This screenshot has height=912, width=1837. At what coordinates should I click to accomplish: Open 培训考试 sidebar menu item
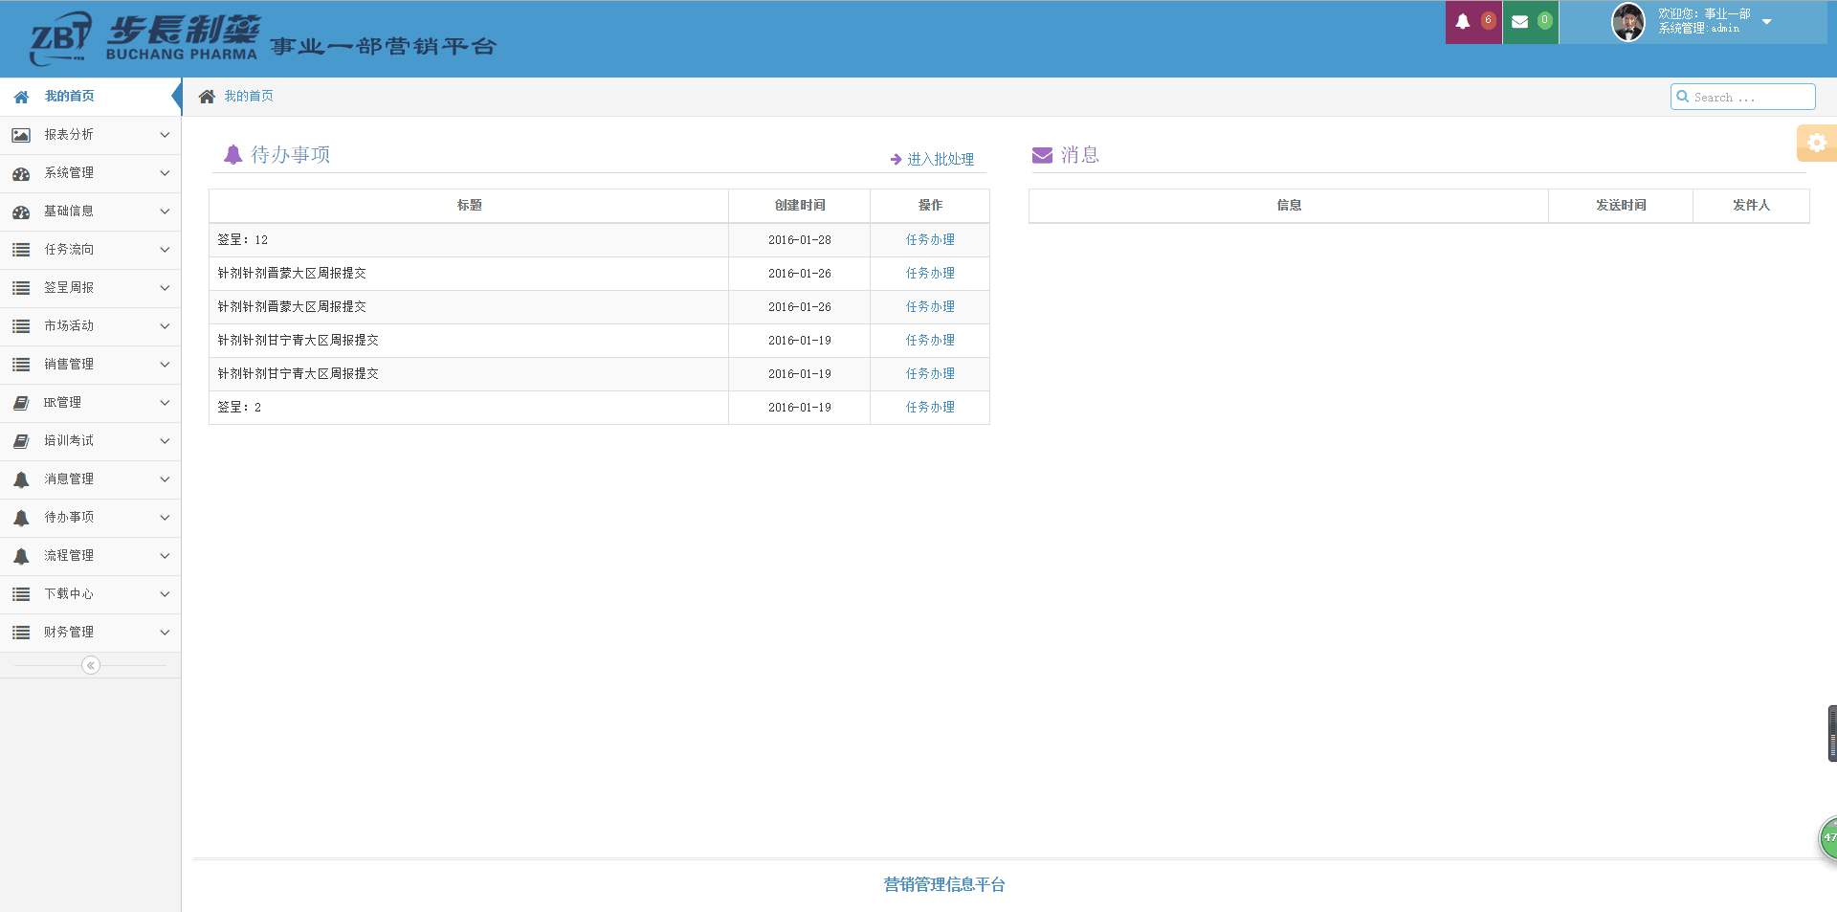pyautogui.click(x=69, y=441)
